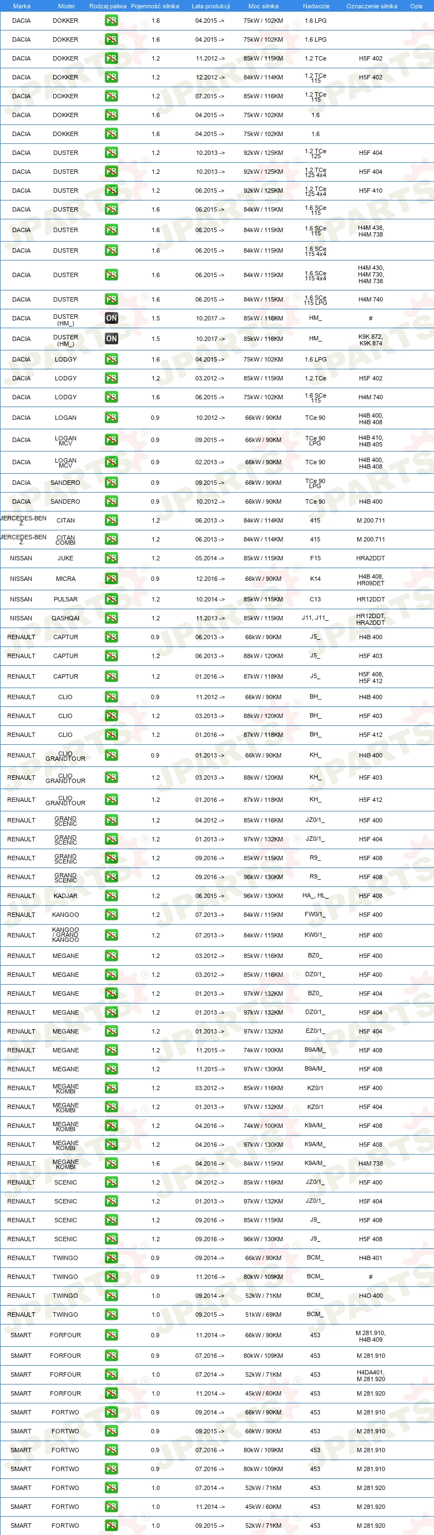The image size is (434, 1535).
Task: Click the PB fuel icon in the FORFOUR H4DA401 row
Action: (x=112, y=1374)
